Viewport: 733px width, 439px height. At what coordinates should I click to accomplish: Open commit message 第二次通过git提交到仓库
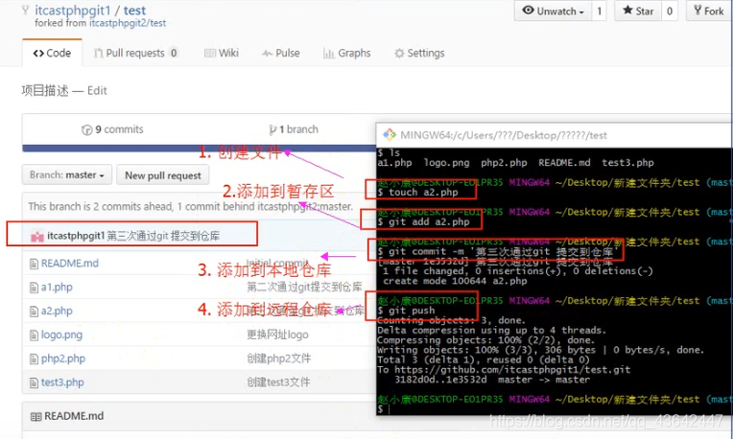point(304,287)
